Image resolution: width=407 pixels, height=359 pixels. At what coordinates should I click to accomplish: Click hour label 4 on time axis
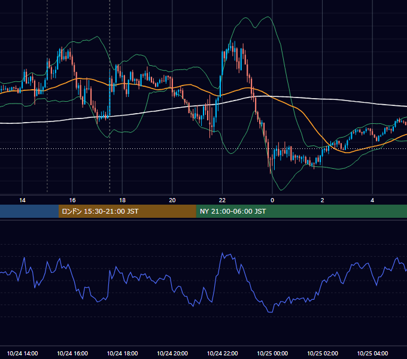tap(372, 200)
